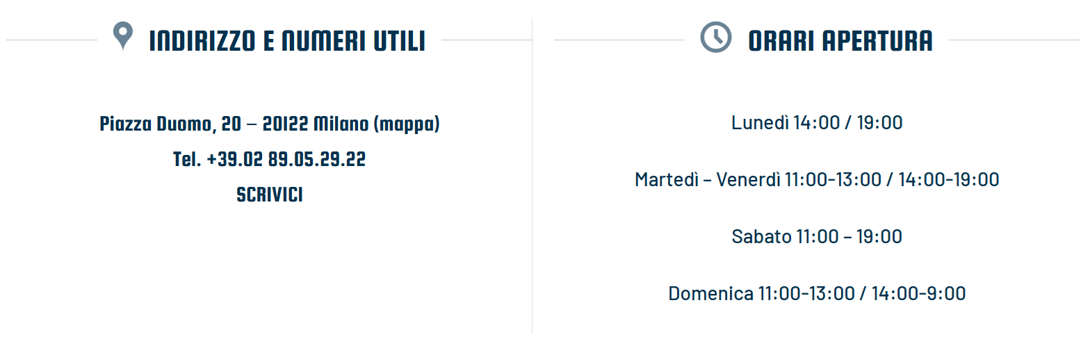Image resolution: width=1090 pixels, height=346 pixels.
Task: Open the (mappa) map link
Action: (407, 124)
